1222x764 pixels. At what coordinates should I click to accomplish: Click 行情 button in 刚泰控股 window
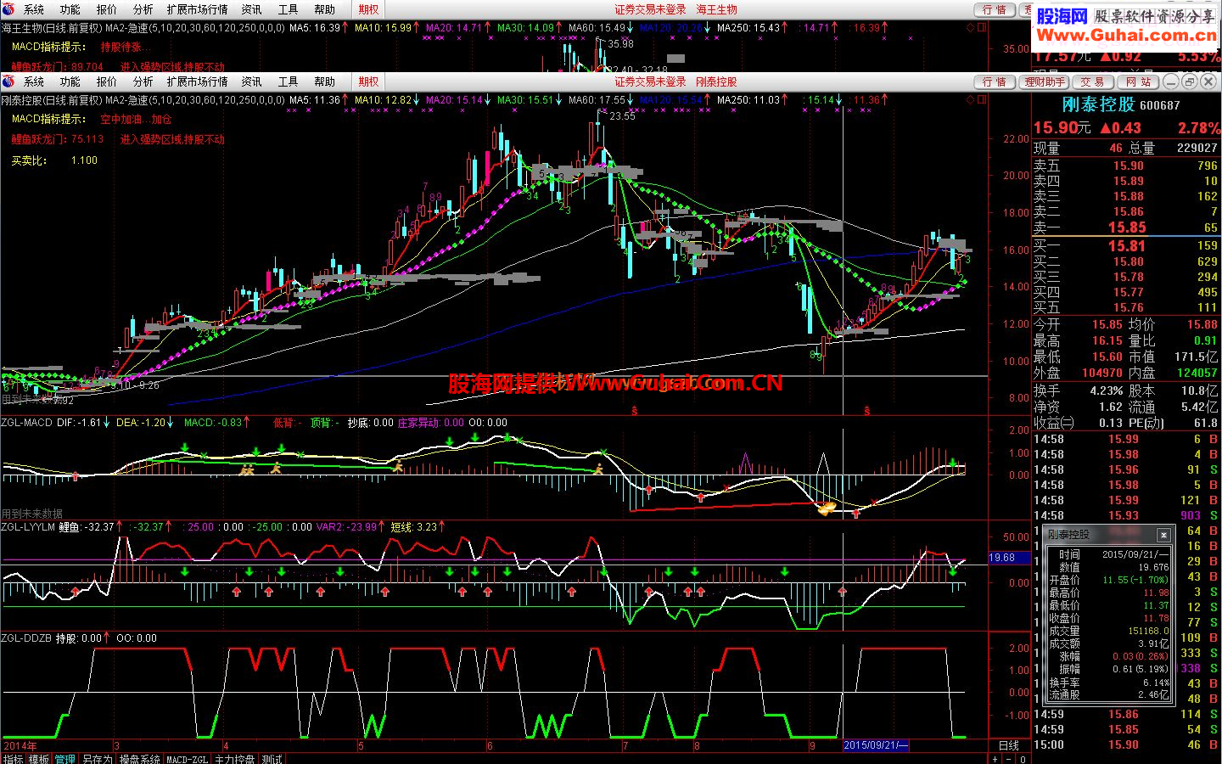click(x=994, y=81)
